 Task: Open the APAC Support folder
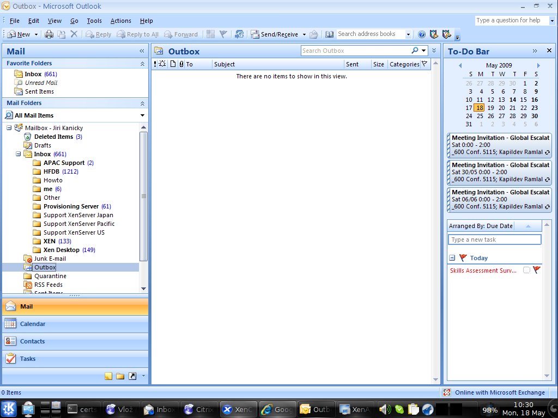coord(63,163)
